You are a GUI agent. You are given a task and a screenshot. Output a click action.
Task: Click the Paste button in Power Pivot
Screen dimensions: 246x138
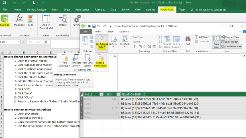pyautogui.click(x=85, y=40)
